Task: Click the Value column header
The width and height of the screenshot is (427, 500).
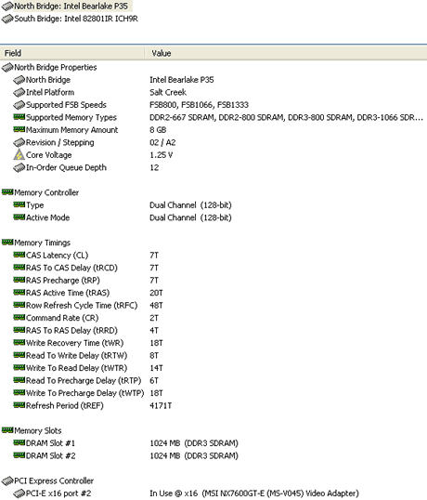Action: (x=286, y=53)
